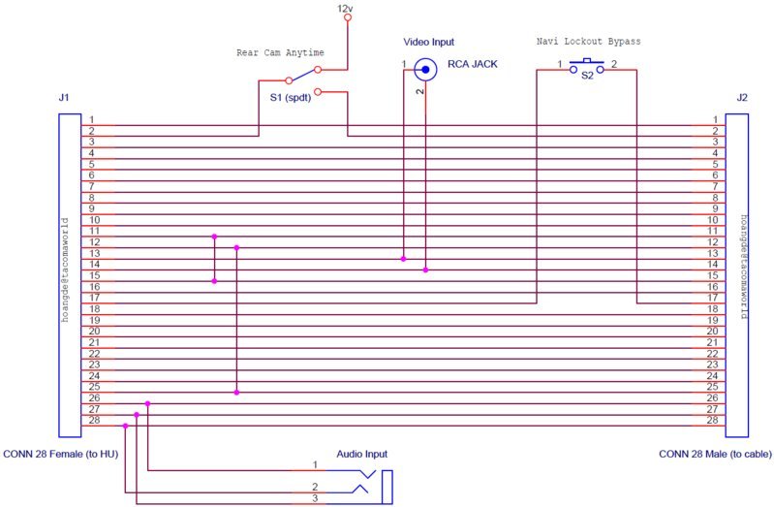Click the 'S2' designator text

coord(587,76)
